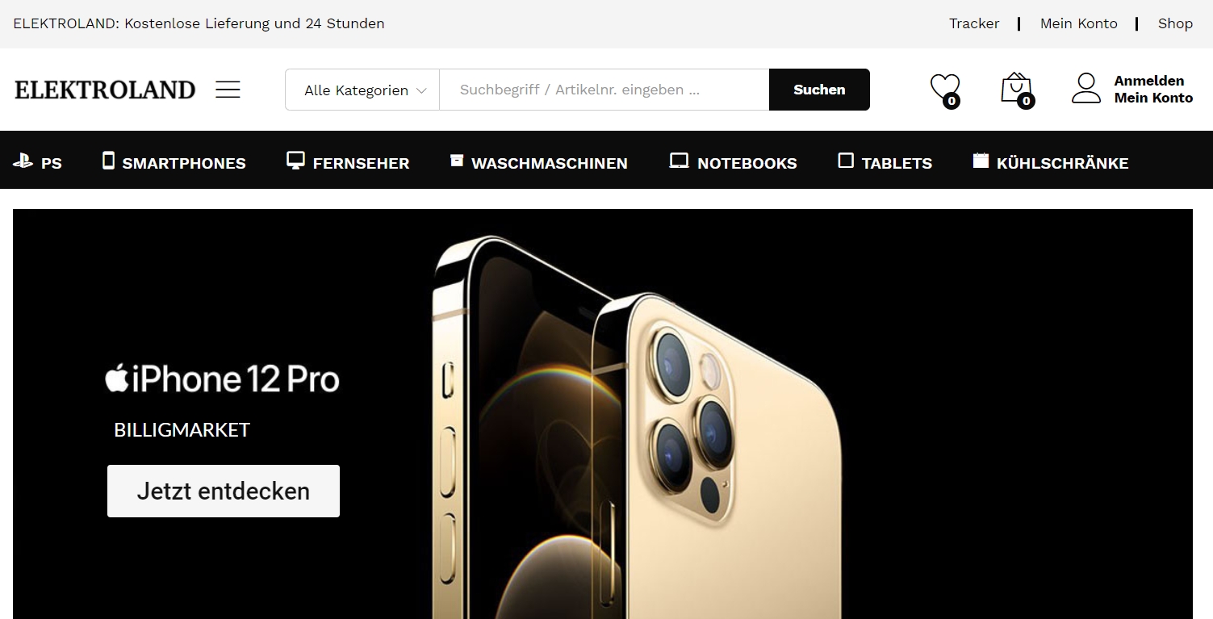Screen dimensions: 1213x619
Task: Open the Shop link in the top bar
Action: pos(1175,23)
